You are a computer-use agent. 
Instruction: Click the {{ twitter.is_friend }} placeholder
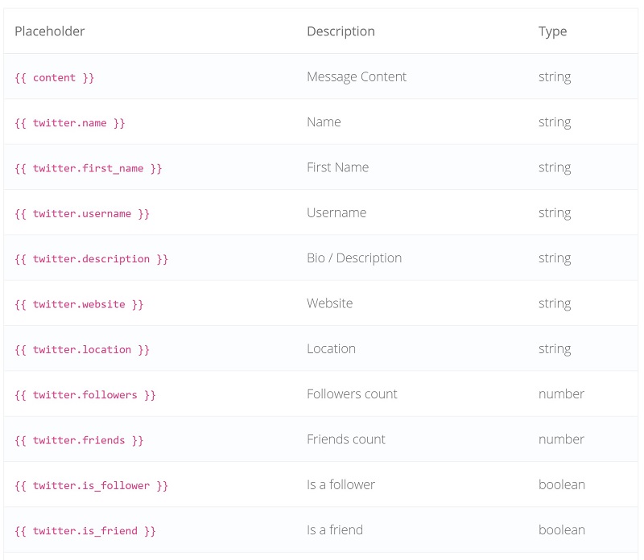(x=85, y=531)
